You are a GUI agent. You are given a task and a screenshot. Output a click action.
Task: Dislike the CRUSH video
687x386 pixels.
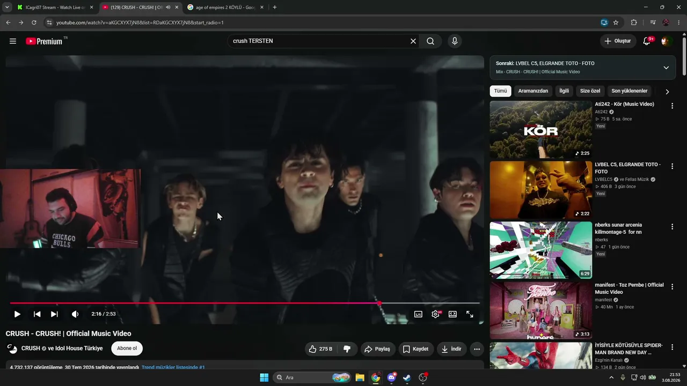pos(347,349)
